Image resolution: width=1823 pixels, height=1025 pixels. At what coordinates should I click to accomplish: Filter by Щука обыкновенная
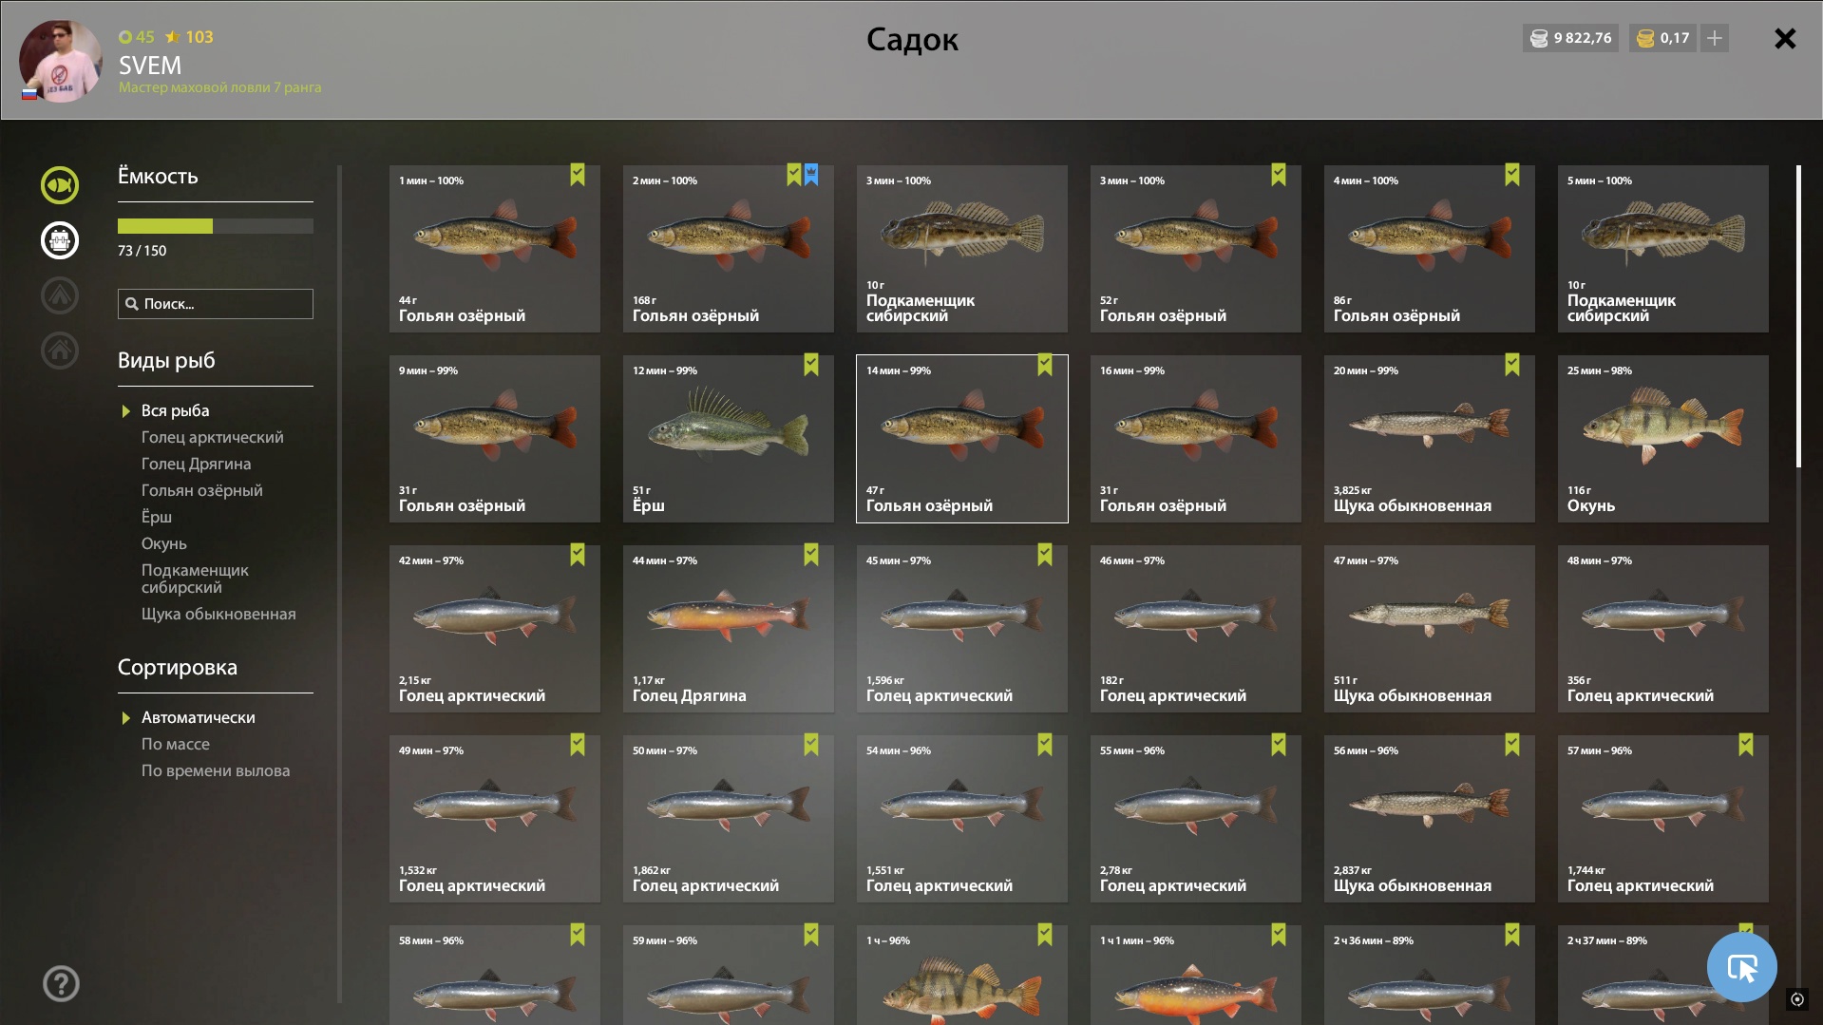click(x=218, y=614)
